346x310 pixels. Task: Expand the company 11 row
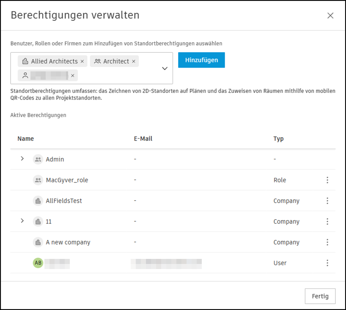pos(22,221)
